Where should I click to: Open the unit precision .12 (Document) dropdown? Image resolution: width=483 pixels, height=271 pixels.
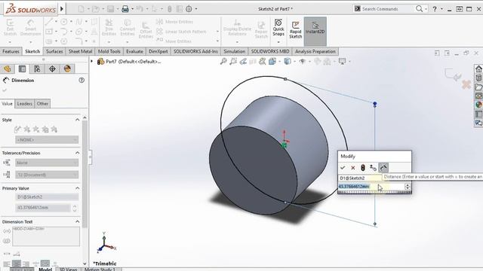click(47, 175)
